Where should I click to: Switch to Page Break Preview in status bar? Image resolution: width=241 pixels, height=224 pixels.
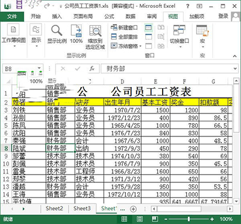click(x=155, y=219)
